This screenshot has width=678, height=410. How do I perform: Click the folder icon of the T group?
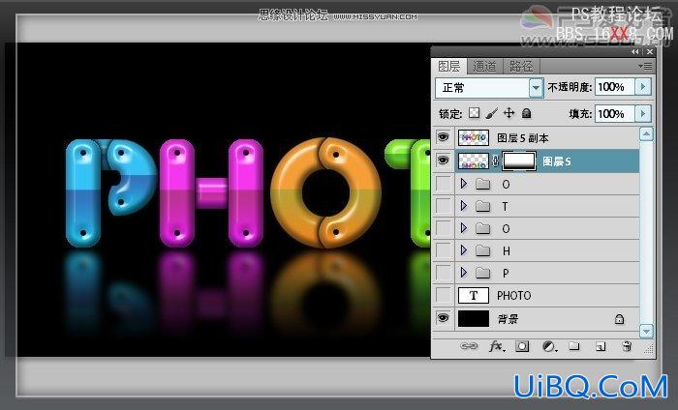(482, 206)
